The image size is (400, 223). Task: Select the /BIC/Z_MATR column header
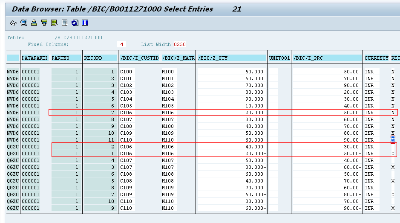click(178, 58)
